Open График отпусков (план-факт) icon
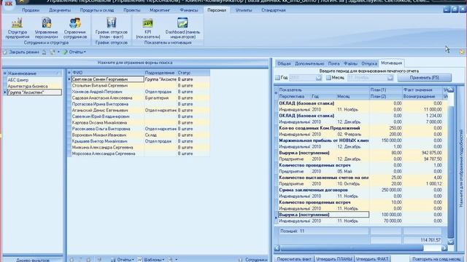Viewport: 467px width, 262px height. click(x=112, y=28)
